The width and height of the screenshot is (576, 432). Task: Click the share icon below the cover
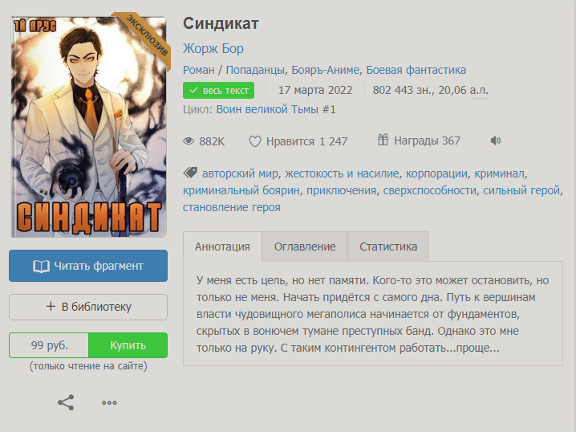pos(66,402)
